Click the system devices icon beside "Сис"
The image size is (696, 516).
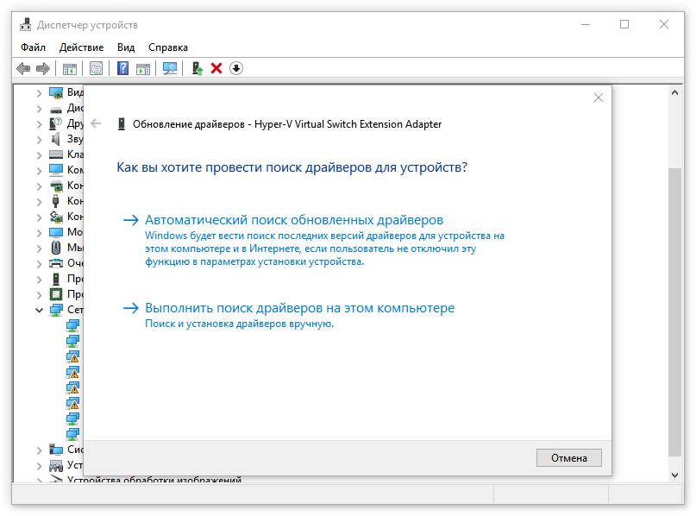point(56,450)
